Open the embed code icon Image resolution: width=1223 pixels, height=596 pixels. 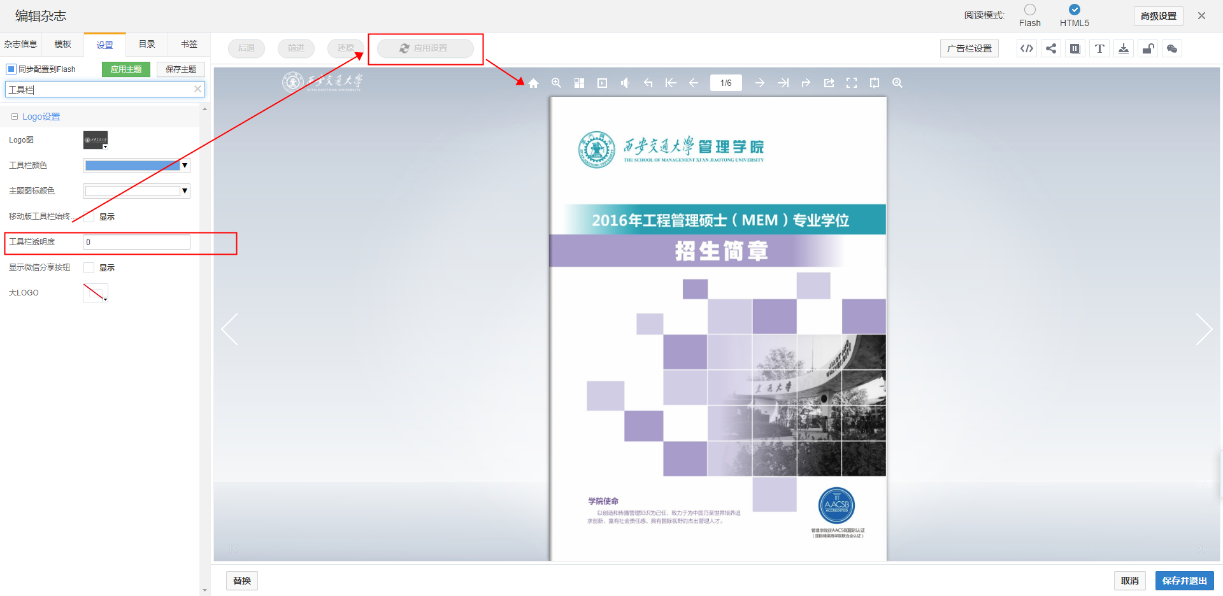(1027, 48)
